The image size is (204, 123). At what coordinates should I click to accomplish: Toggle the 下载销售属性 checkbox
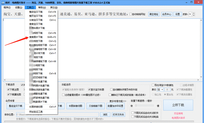tap(178, 90)
